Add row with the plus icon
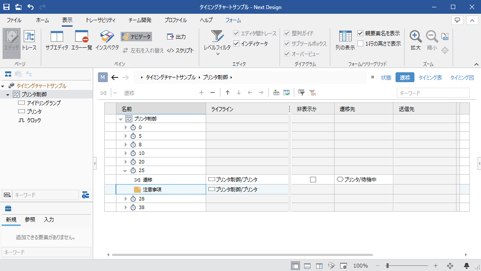481x271 pixels. (201, 92)
